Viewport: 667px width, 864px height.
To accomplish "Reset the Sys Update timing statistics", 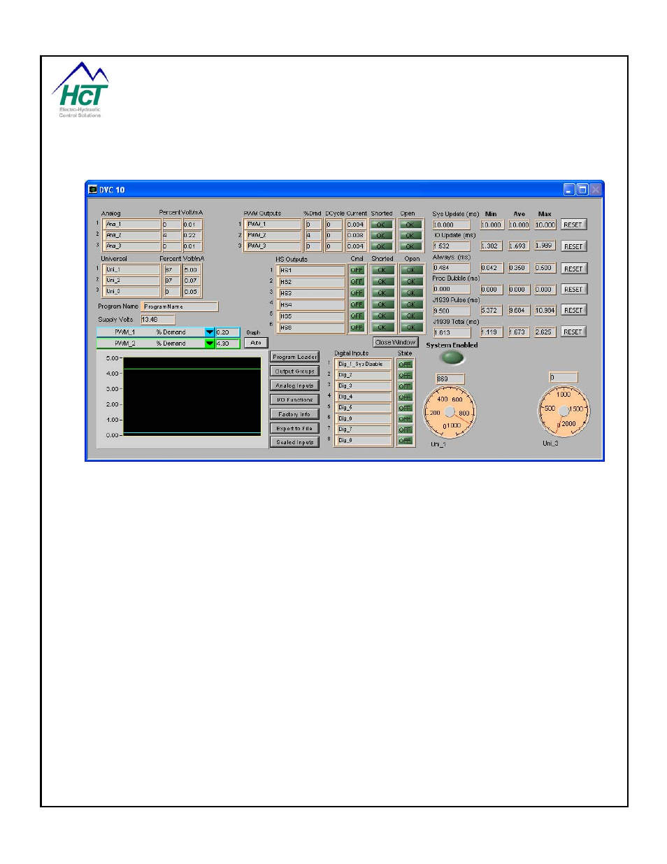I will (x=573, y=225).
